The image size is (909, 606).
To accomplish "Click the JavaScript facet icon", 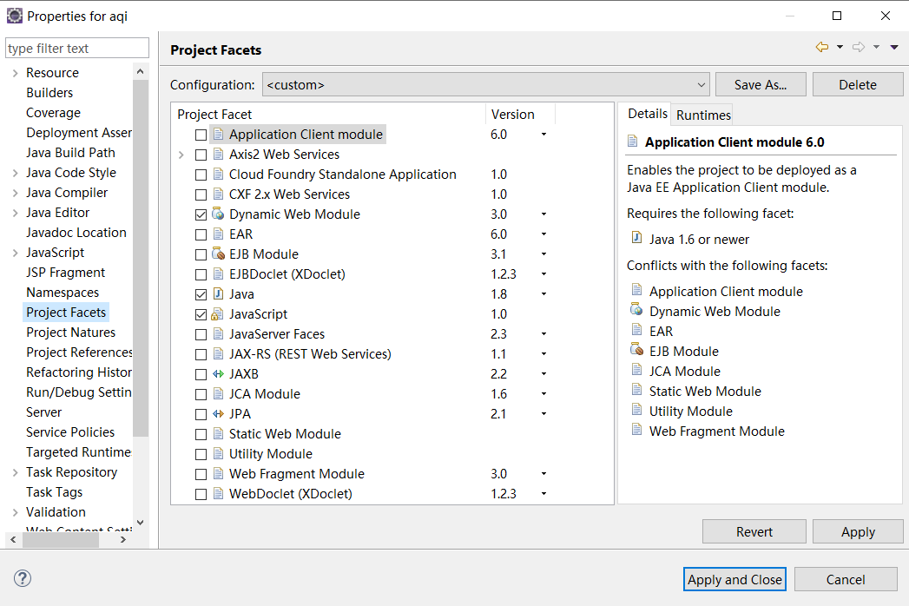I will pyautogui.click(x=218, y=314).
